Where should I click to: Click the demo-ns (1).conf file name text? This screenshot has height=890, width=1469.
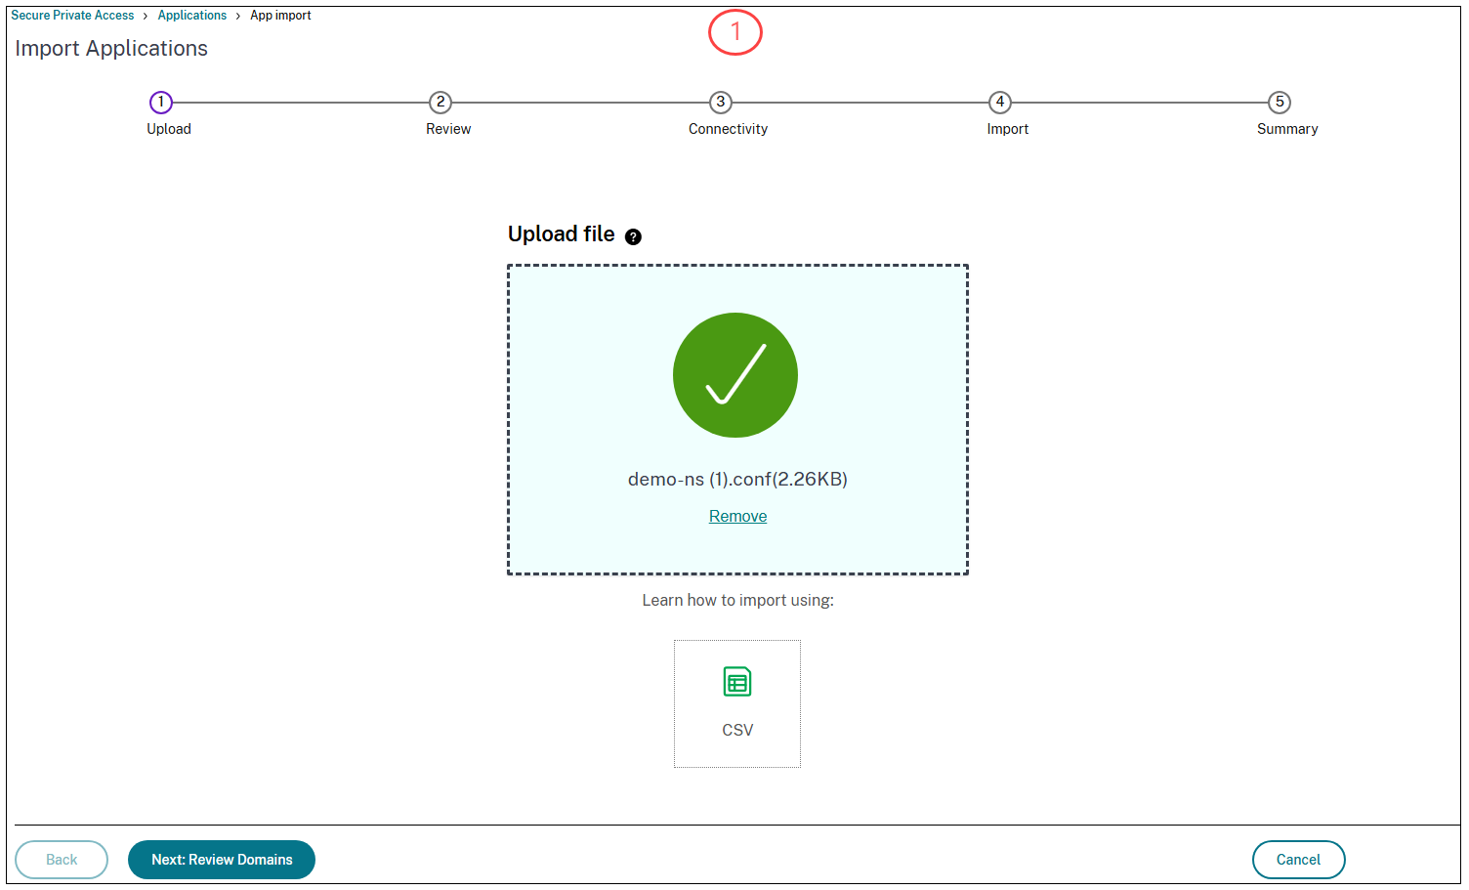pos(737,479)
